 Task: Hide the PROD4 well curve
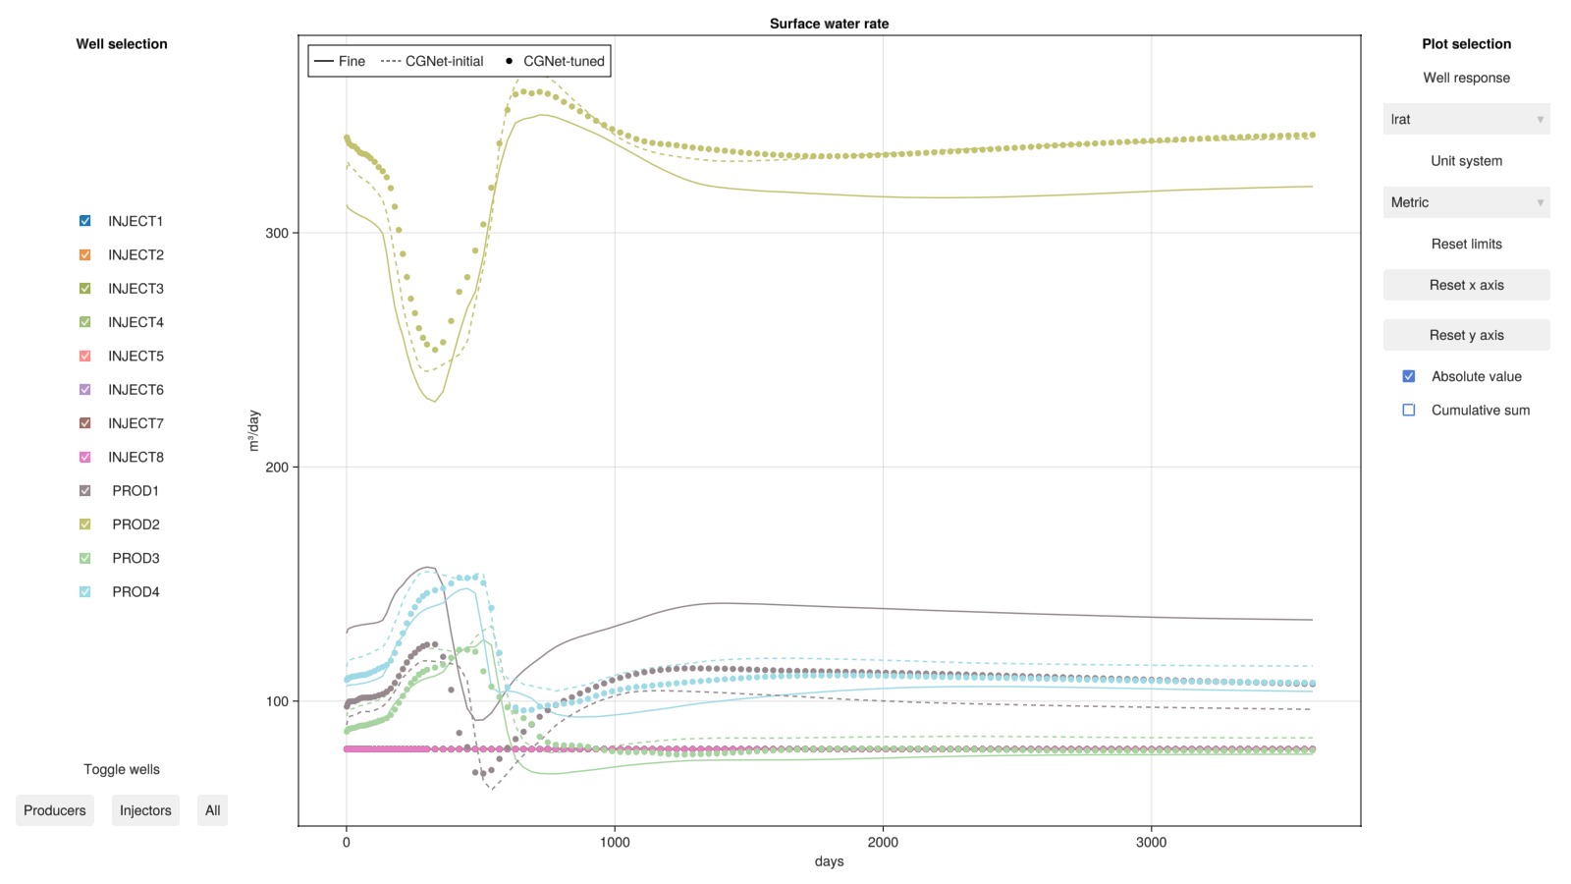point(85,592)
